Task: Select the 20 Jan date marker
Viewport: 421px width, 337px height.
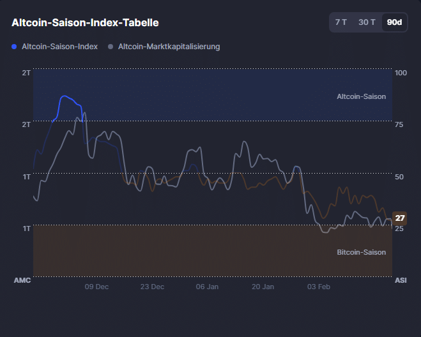Action: tap(263, 287)
